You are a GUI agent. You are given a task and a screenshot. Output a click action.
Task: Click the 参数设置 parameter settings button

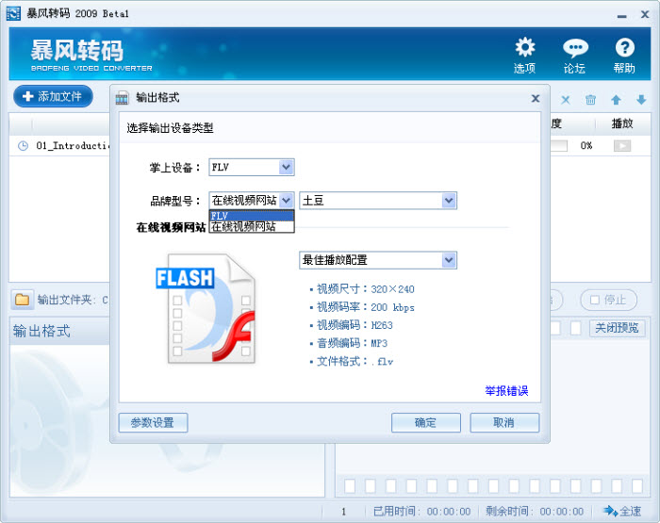click(153, 422)
